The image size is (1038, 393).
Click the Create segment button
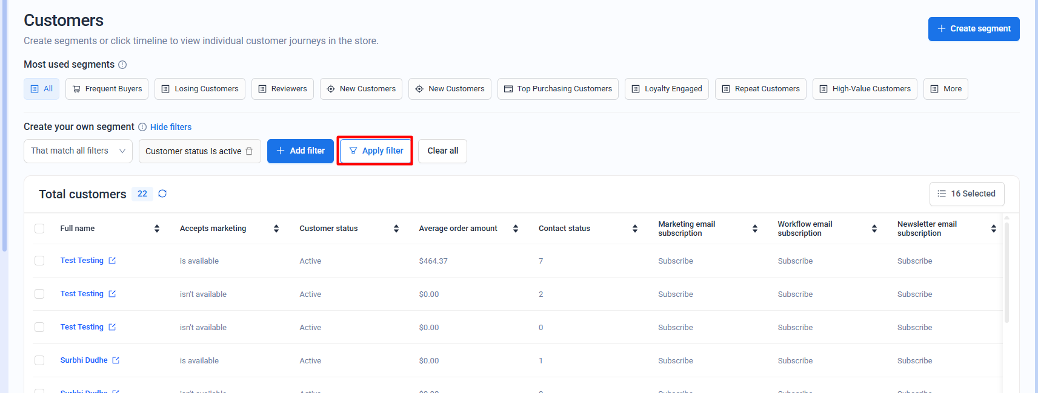point(973,29)
